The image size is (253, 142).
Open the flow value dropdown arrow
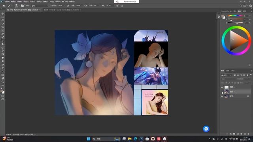82,6
